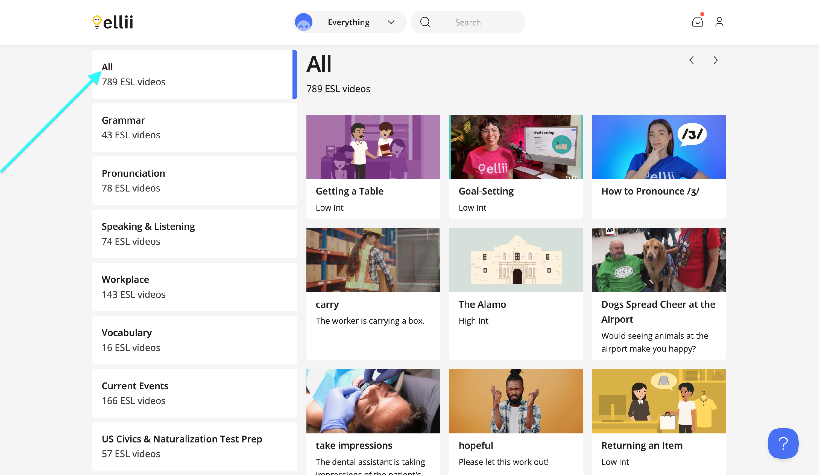The height and width of the screenshot is (475, 820).
Task: Click the How to Pronounce /ʒ/ title
Action: point(650,191)
